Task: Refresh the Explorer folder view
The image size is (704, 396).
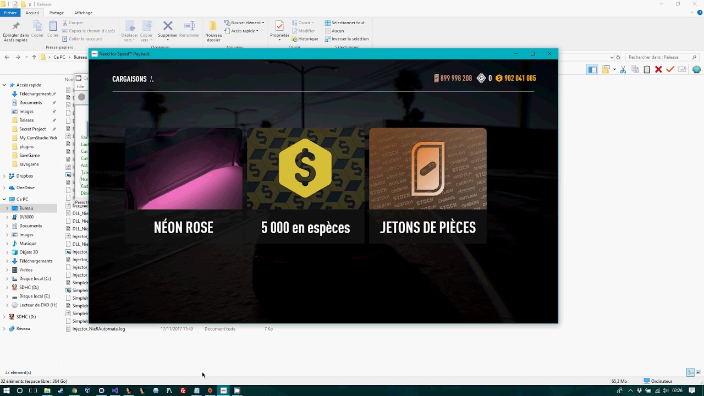Action: [618, 57]
